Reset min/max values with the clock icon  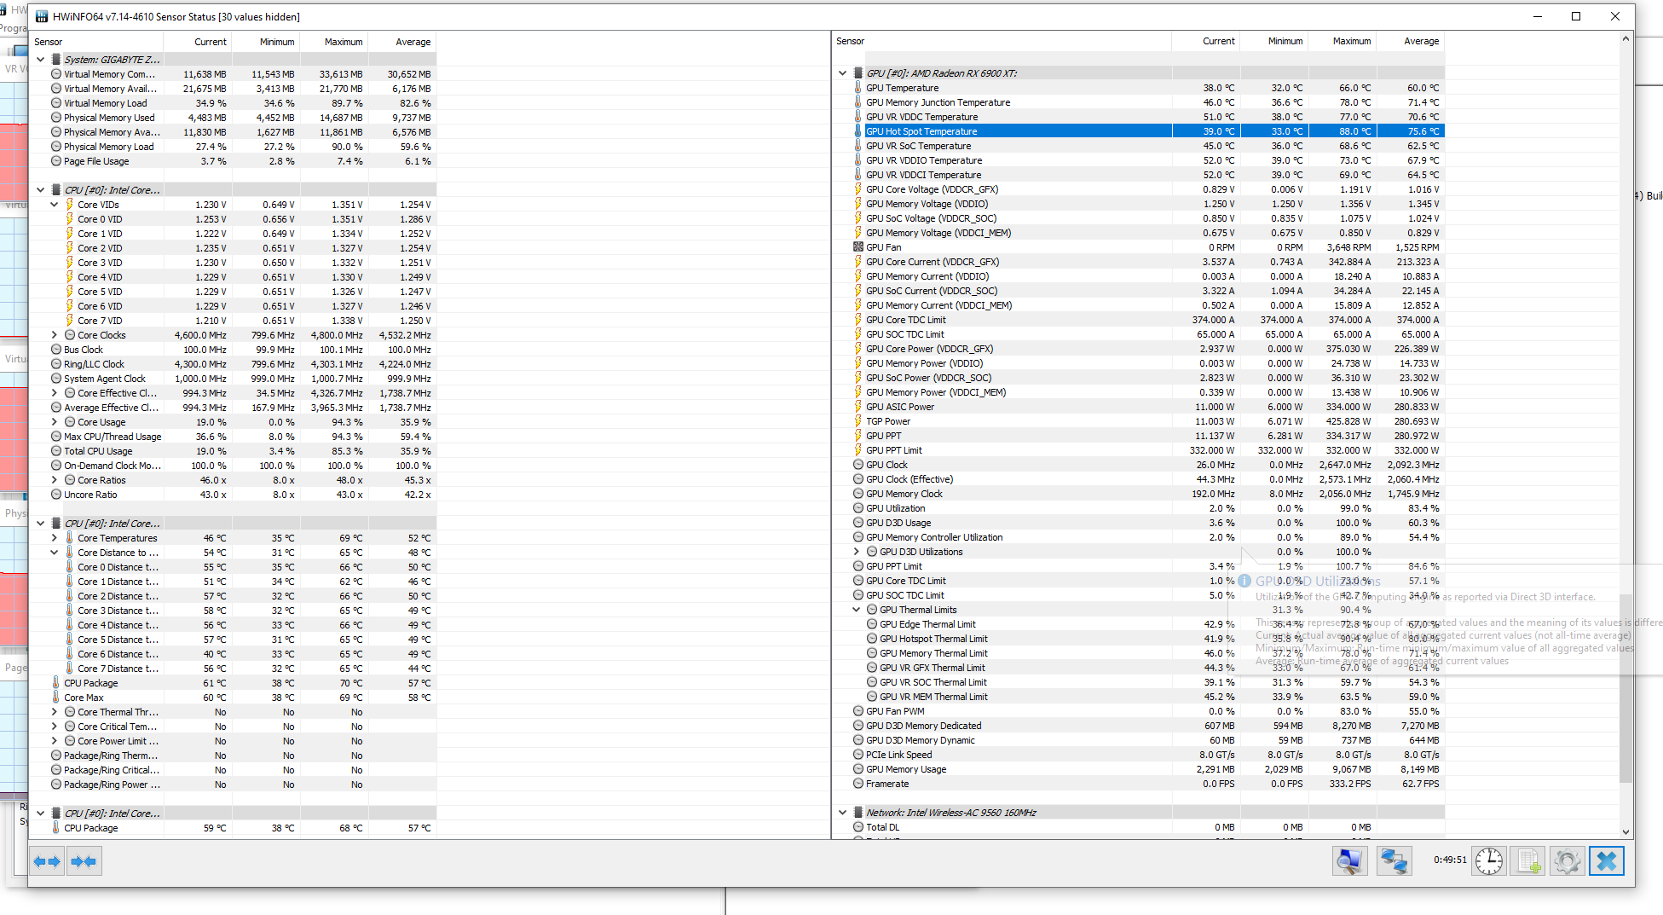click(1489, 861)
